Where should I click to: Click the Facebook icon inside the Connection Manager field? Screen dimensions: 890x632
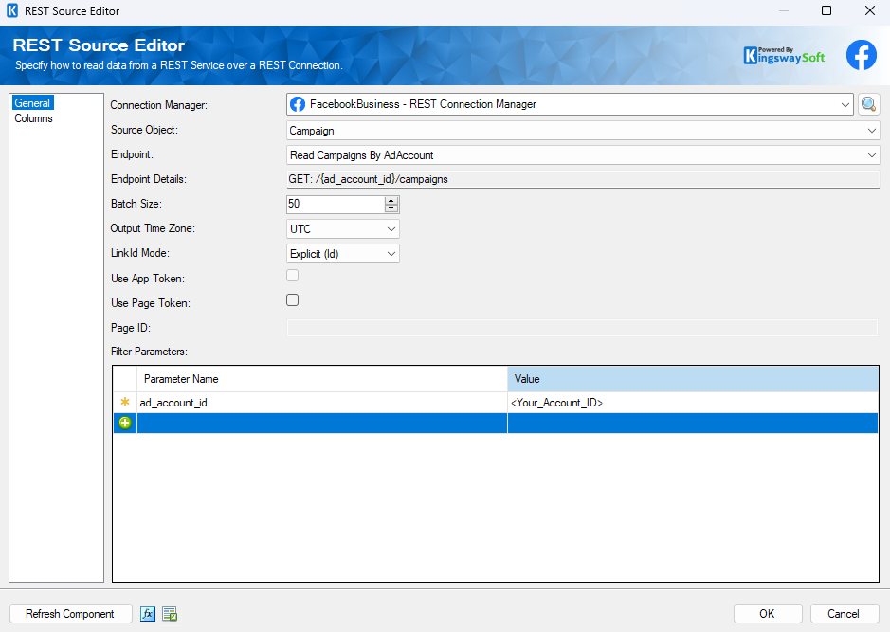coord(298,104)
